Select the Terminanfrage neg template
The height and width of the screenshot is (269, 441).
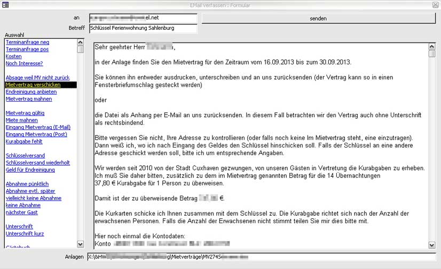27,42
